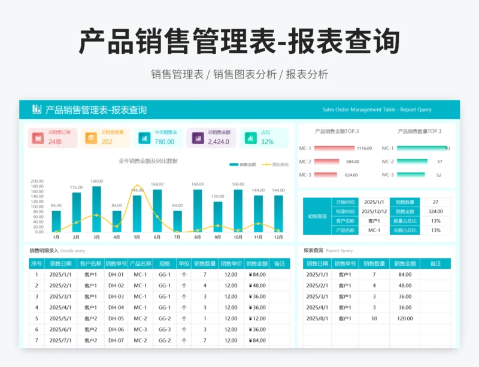Select the 产品名称 value MC-1 in query panel
Screen dimensions: 479x367
coord(374,230)
